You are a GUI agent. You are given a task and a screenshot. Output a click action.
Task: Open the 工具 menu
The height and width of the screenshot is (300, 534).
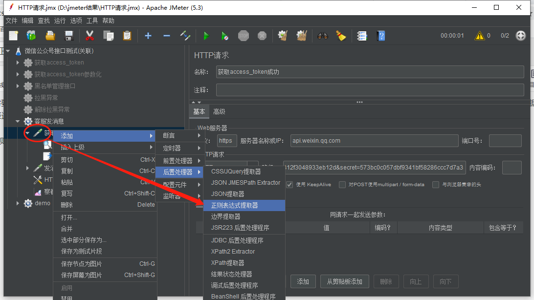pyautogui.click(x=92, y=21)
